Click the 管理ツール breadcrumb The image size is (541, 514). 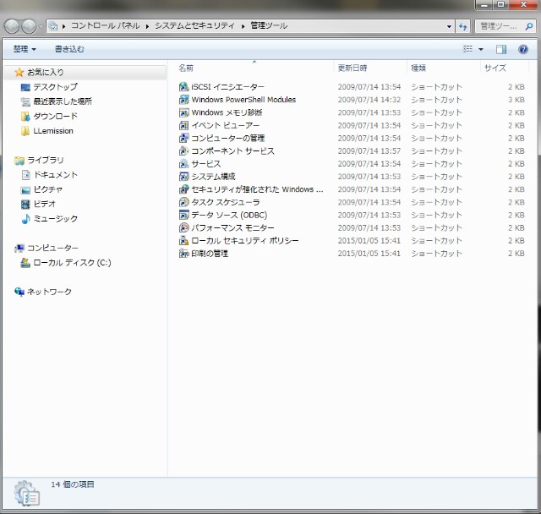click(x=269, y=26)
